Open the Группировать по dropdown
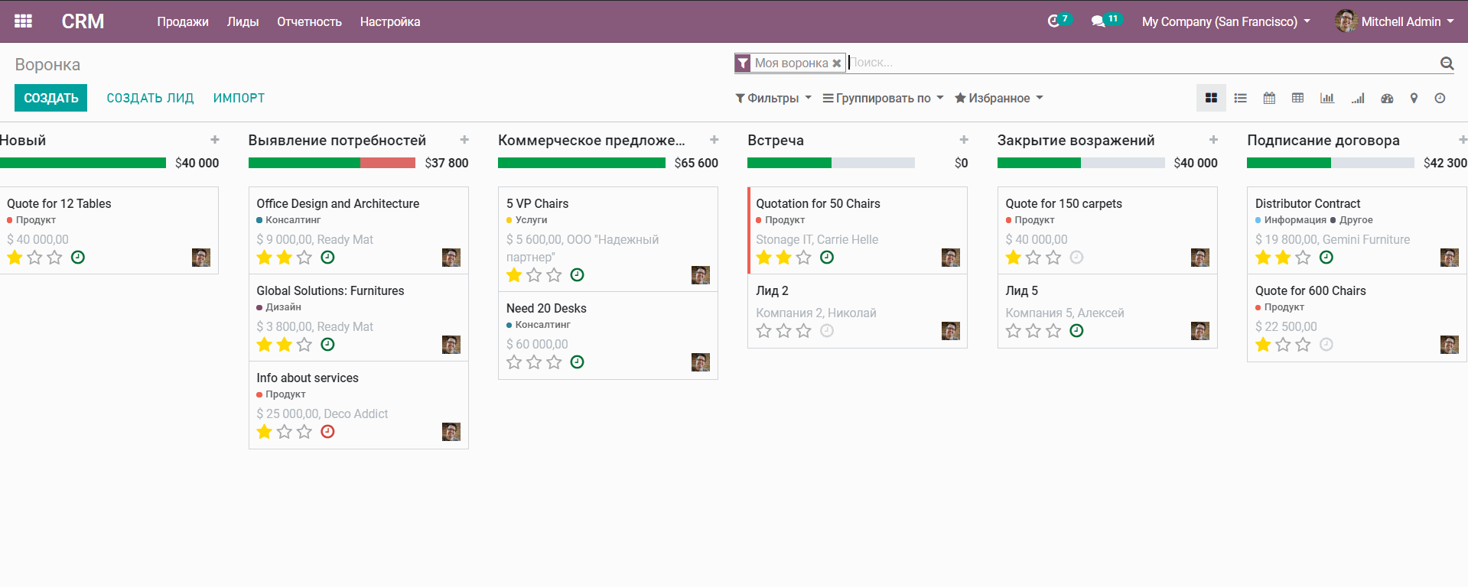Image resolution: width=1468 pixels, height=587 pixels. [x=883, y=98]
